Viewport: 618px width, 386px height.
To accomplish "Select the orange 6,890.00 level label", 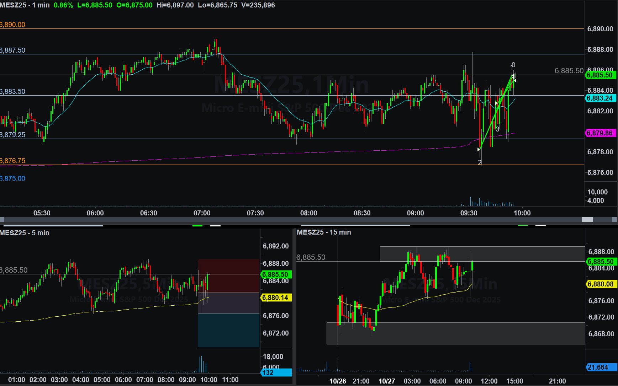I will pos(13,25).
